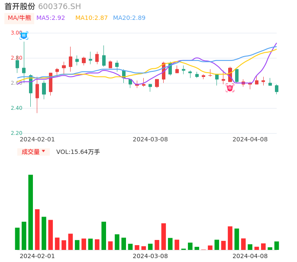297x262 pixels.
Task: Select the MA/牛熊 indicator tab
Action: pos(19,18)
